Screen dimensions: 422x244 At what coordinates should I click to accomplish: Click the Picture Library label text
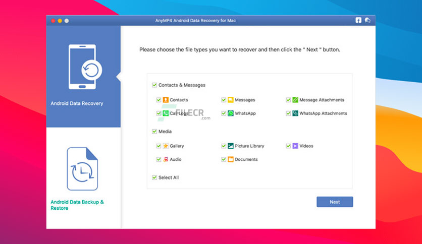[x=249, y=146]
